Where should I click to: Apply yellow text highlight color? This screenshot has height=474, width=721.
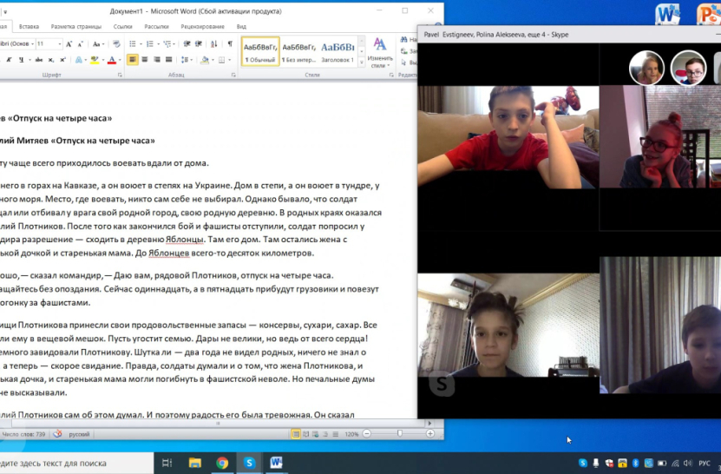pos(95,60)
